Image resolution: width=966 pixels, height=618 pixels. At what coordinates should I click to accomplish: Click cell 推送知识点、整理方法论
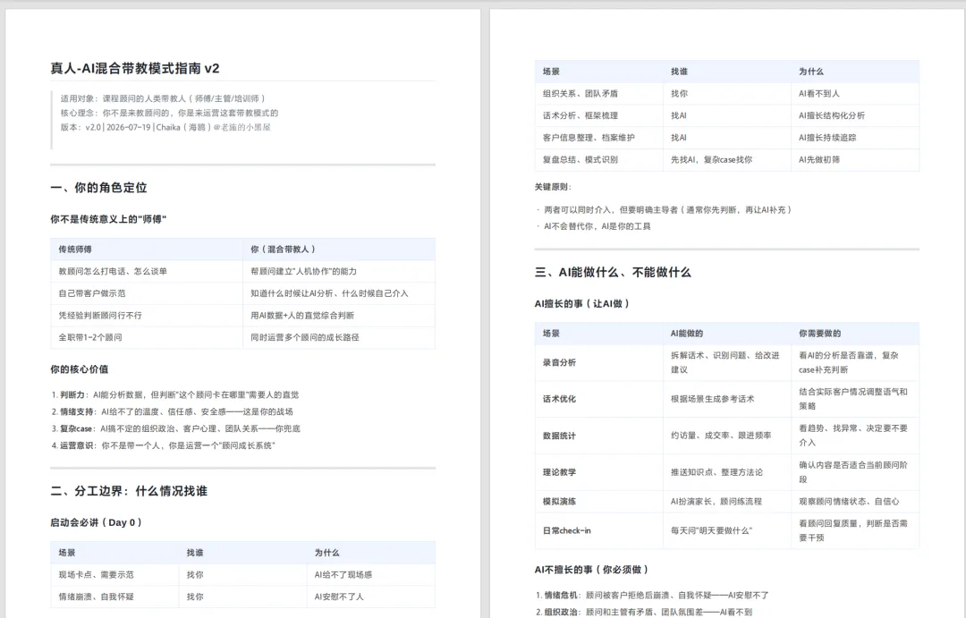pyautogui.click(x=716, y=472)
